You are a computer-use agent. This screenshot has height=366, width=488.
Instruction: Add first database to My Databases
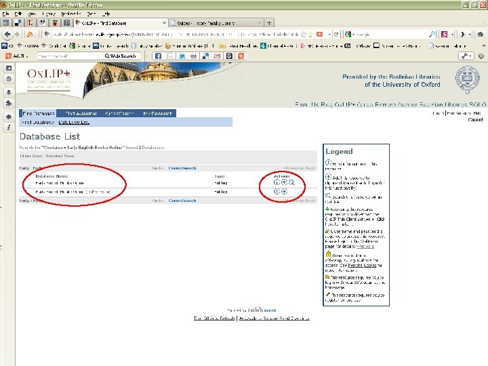point(284,182)
